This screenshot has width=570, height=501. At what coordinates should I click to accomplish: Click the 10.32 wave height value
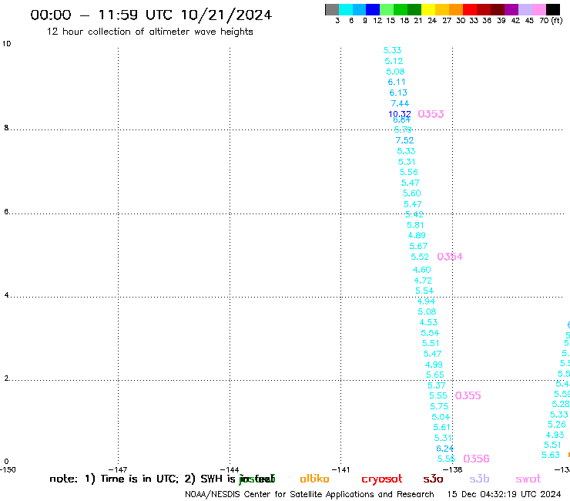click(x=400, y=114)
